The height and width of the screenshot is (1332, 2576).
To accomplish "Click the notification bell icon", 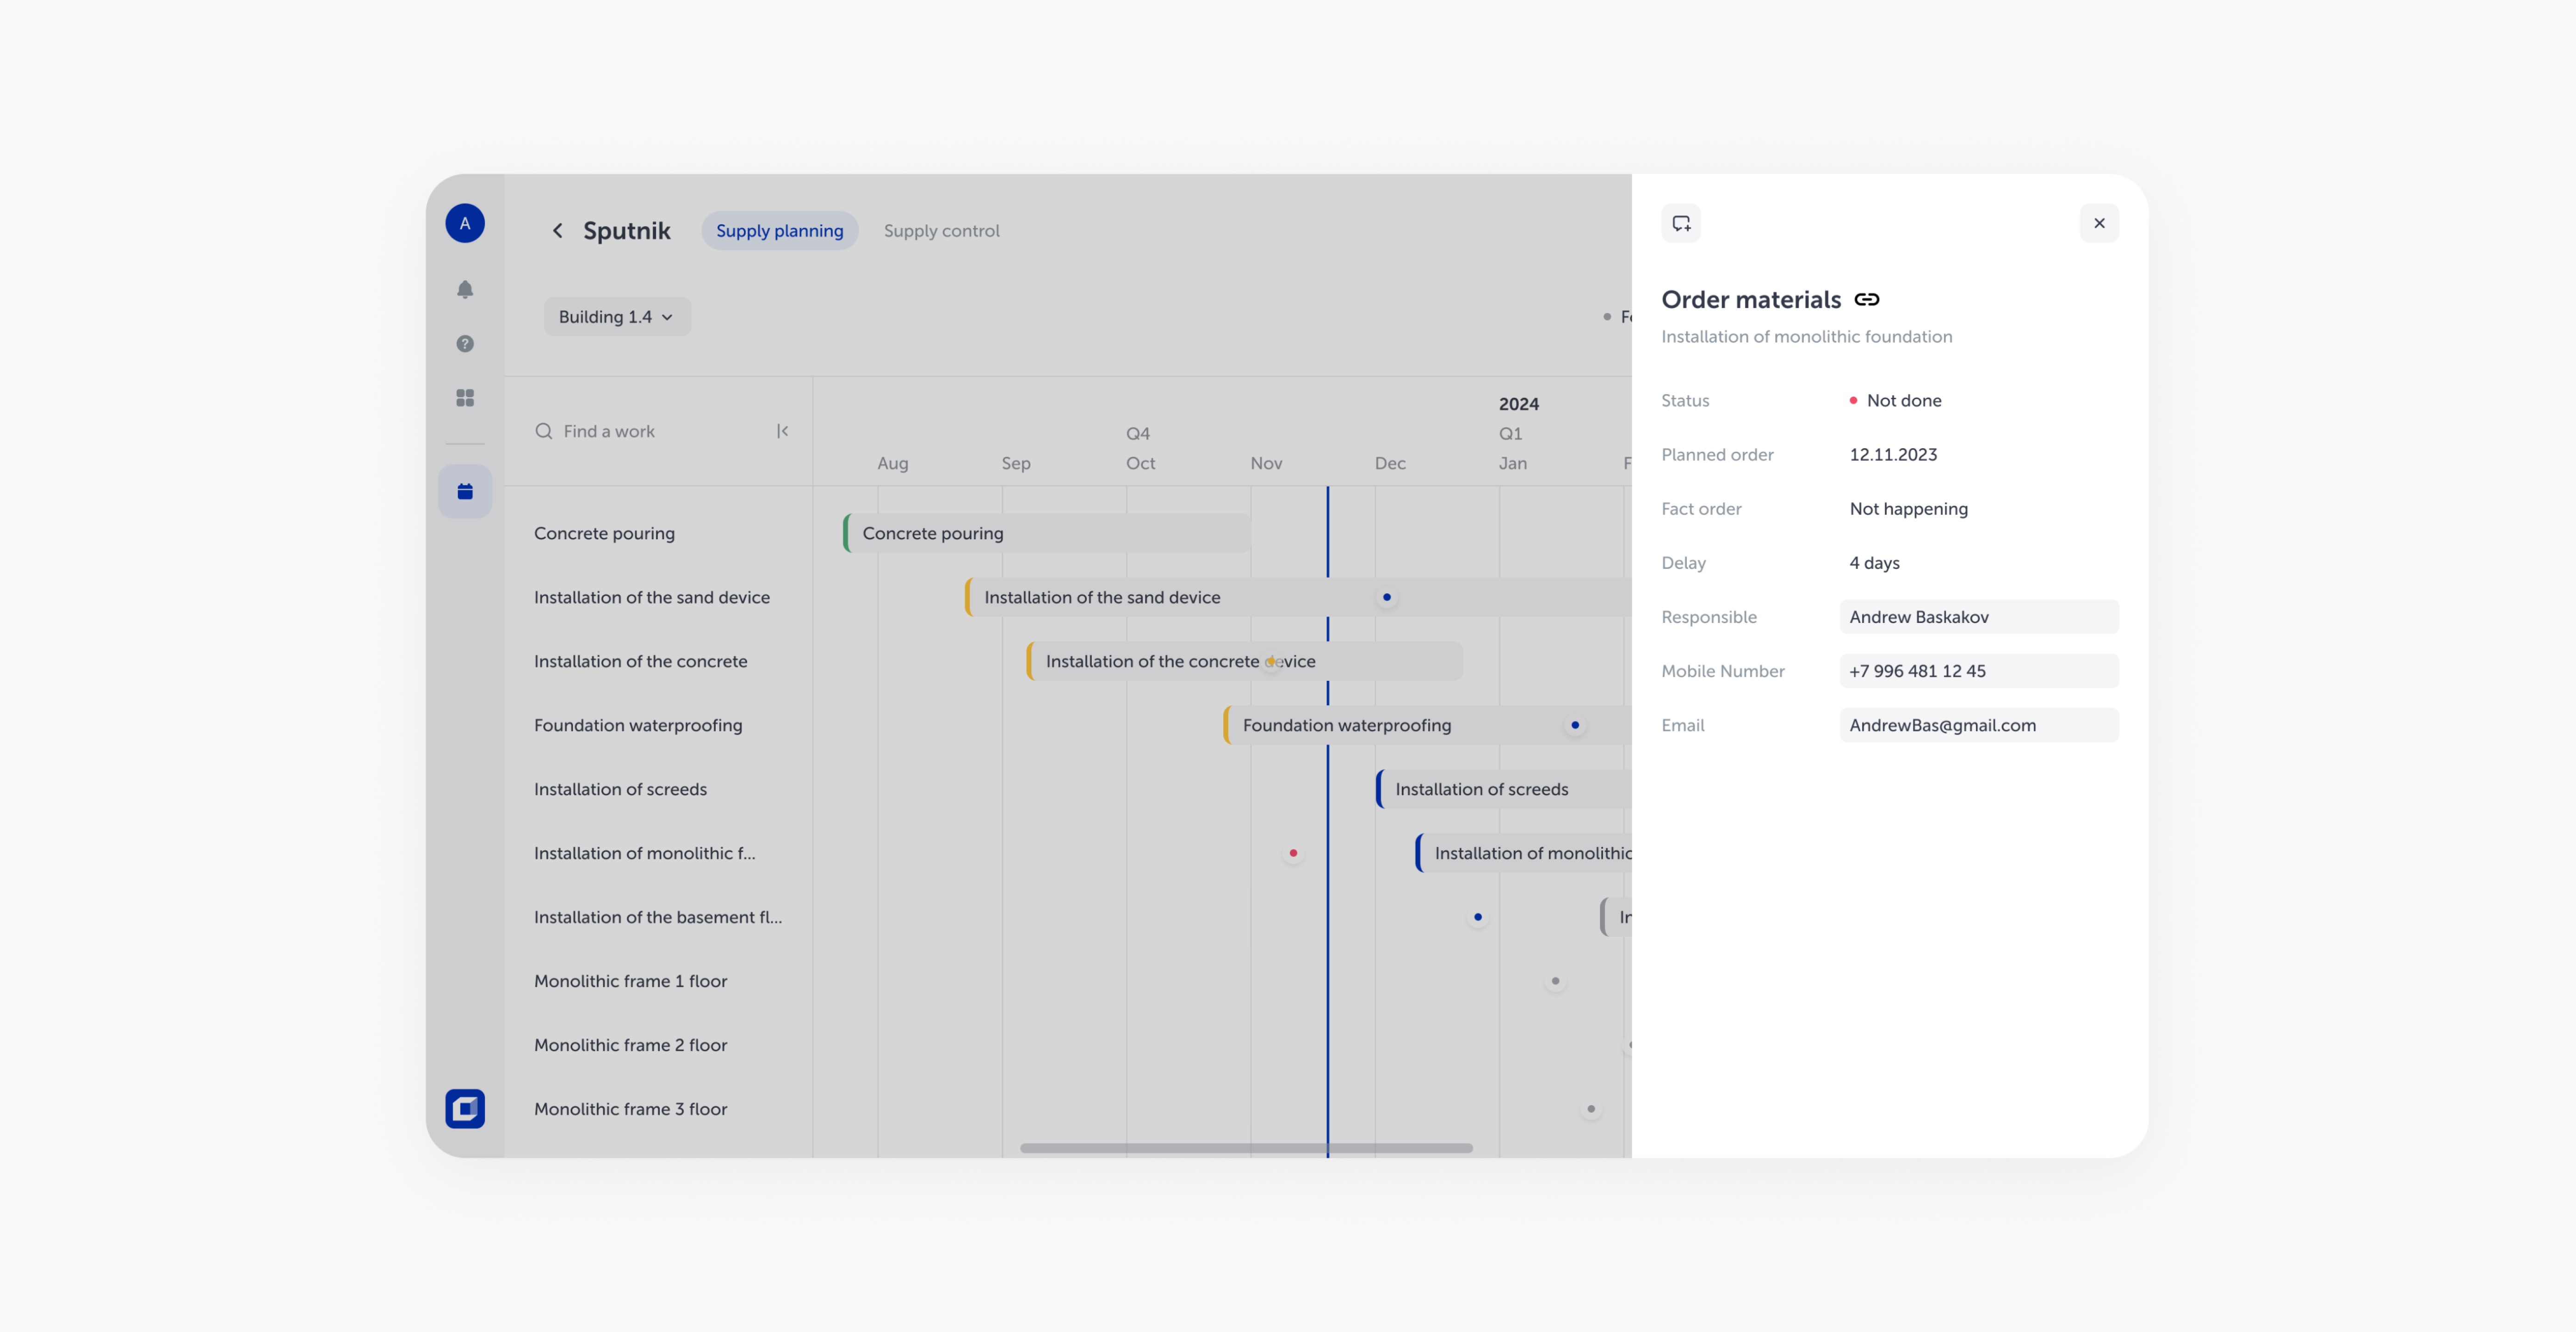I will [x=465, y=289].
